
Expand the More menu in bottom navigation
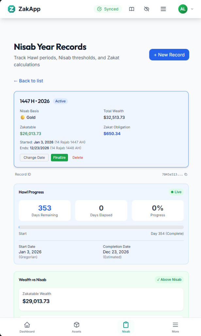[x=175, y=327]
